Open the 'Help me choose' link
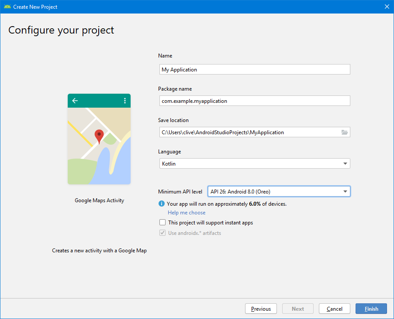 click(187, 213)
